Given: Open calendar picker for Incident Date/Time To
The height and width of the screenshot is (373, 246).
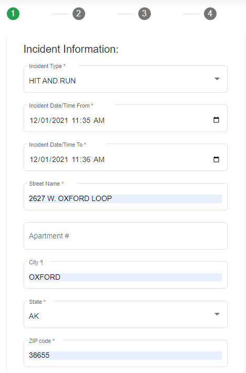Looking at the screenshot, I should [x=216, y=159].
